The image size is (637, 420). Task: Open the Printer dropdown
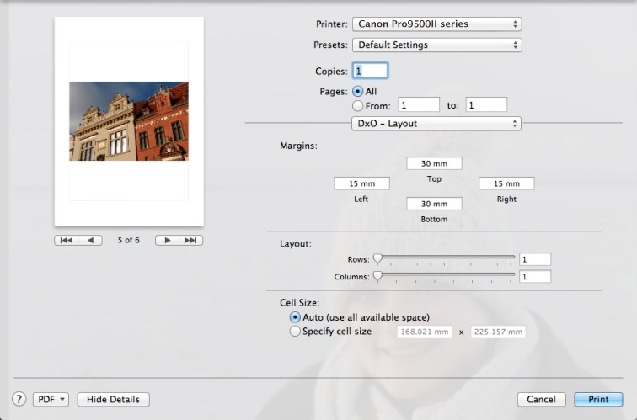[436, 24]
